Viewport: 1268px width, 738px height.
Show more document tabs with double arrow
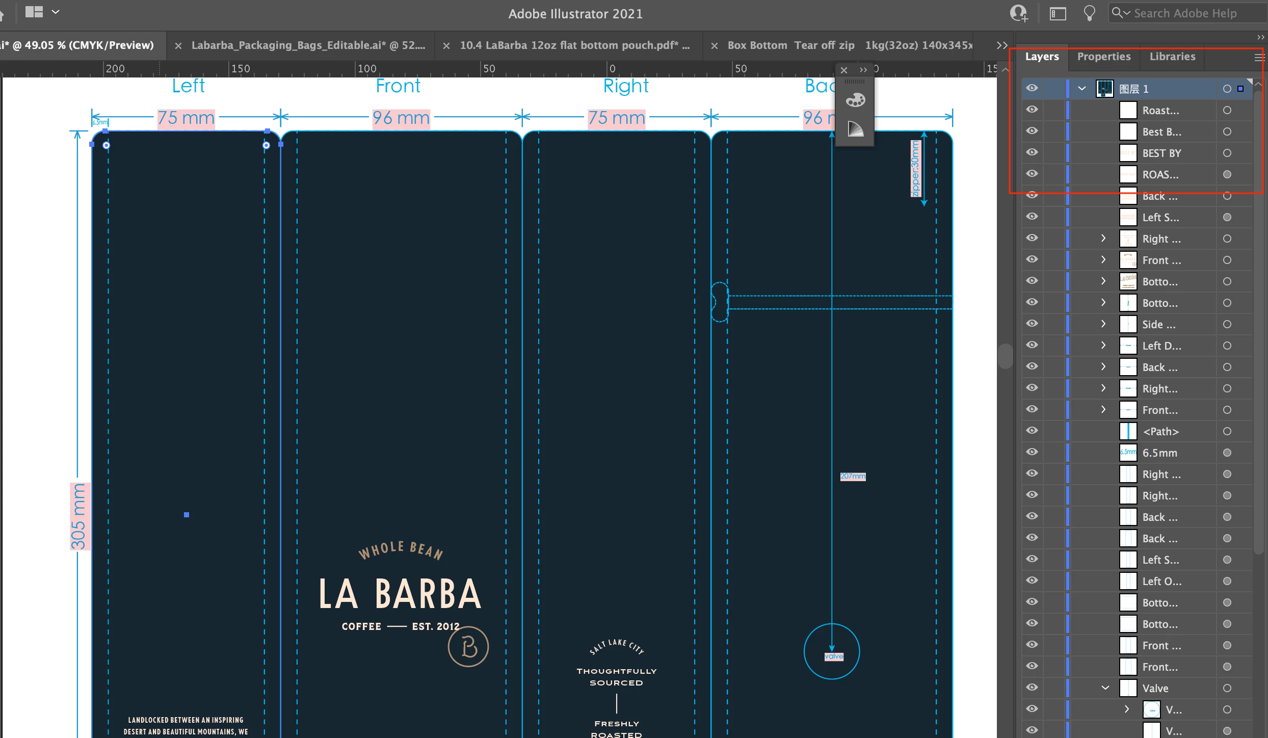[1001, 45]
